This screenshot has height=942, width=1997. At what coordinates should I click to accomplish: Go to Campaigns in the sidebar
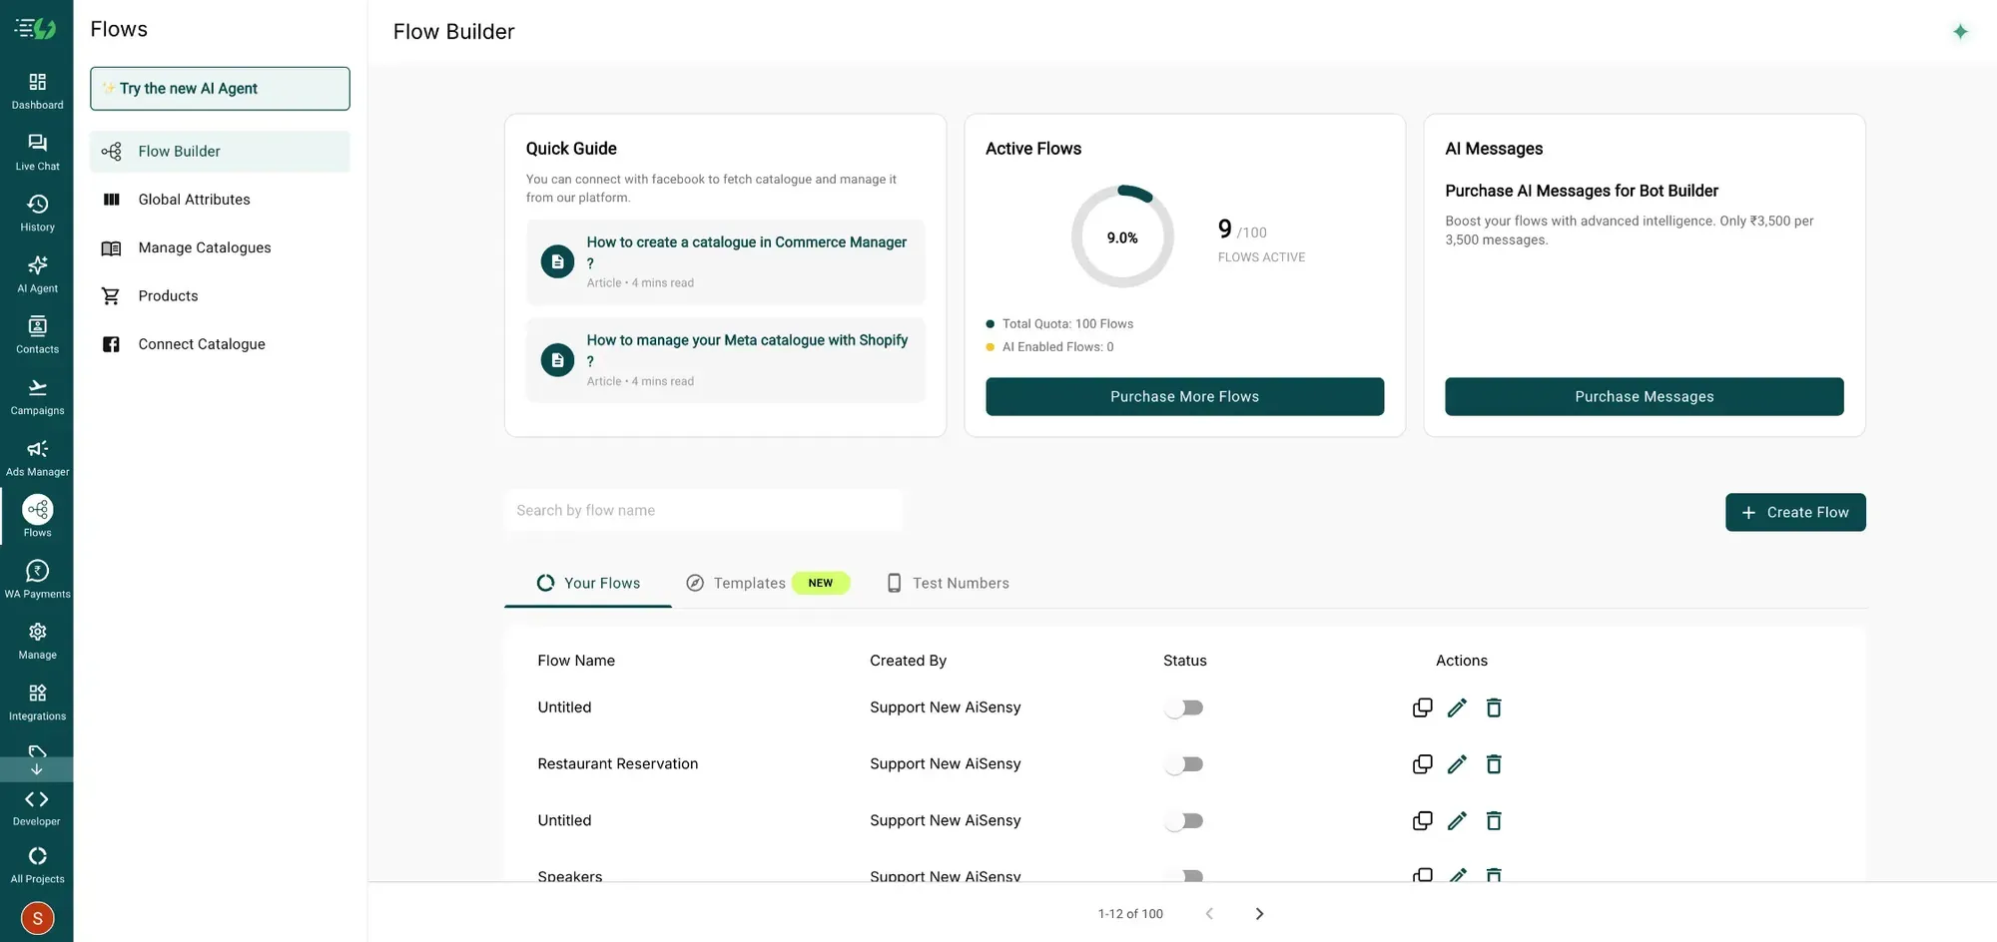point(37,396)
